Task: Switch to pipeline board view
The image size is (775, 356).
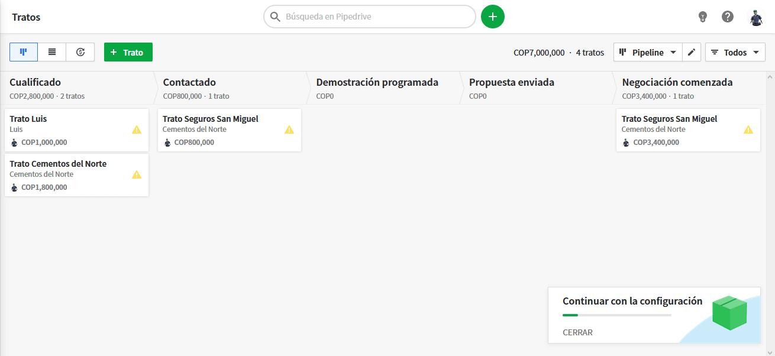Action: (24, 52)
